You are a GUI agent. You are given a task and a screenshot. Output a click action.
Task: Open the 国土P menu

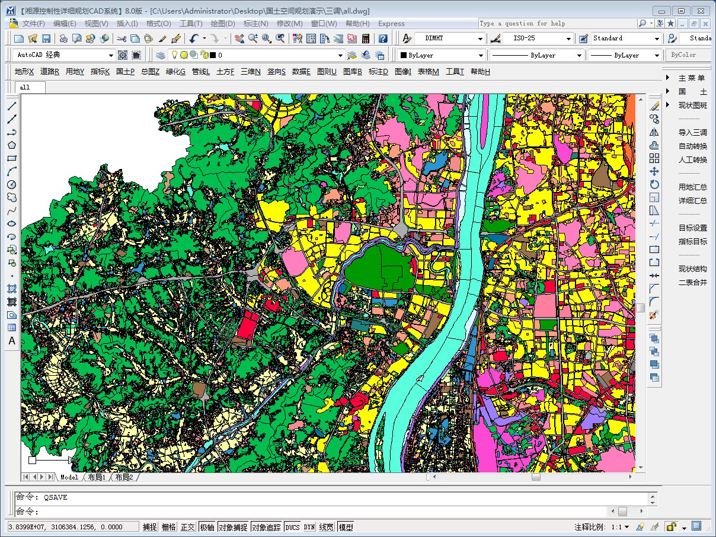pyautogui.click(x=125, y=72)
